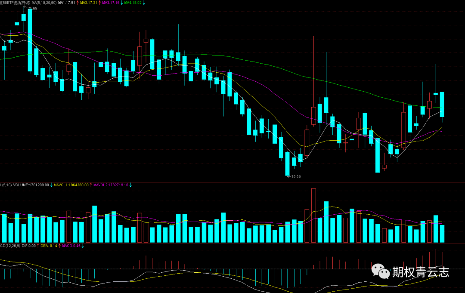Click the WeChat logo in the watermark
Viewport: 465px width, 293px height.
click(x=381, y=271)
